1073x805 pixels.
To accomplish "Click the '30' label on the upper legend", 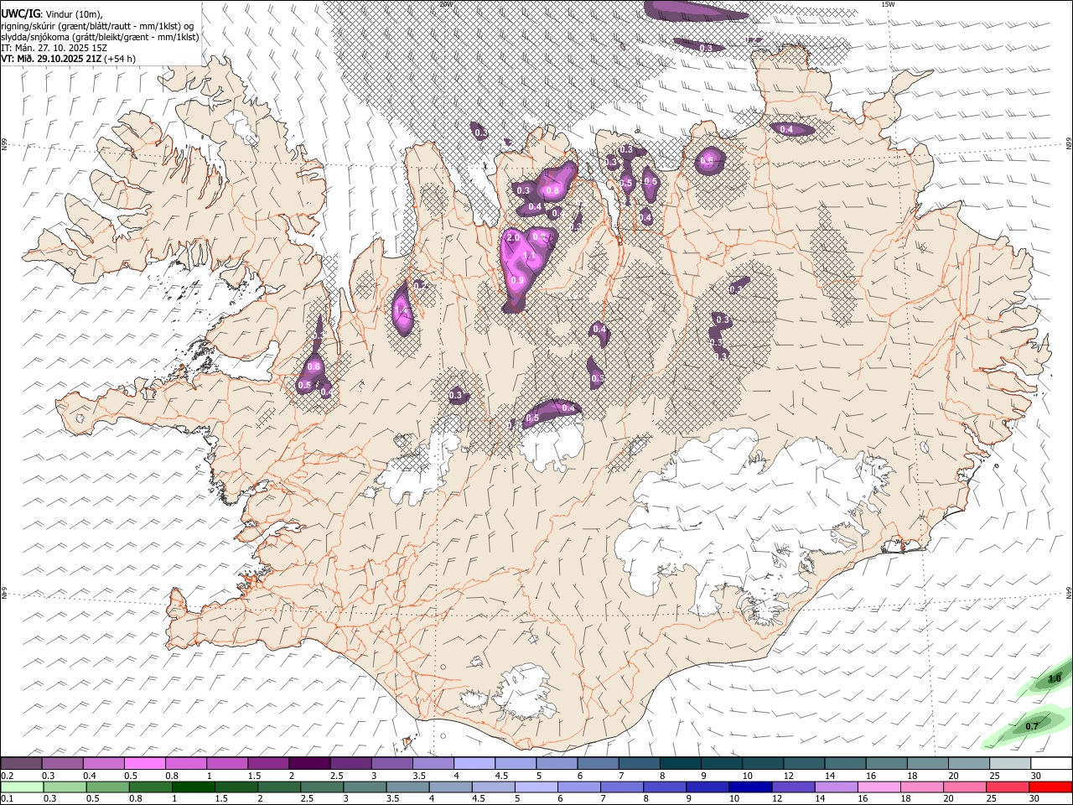I will (x=1036, y=775).
